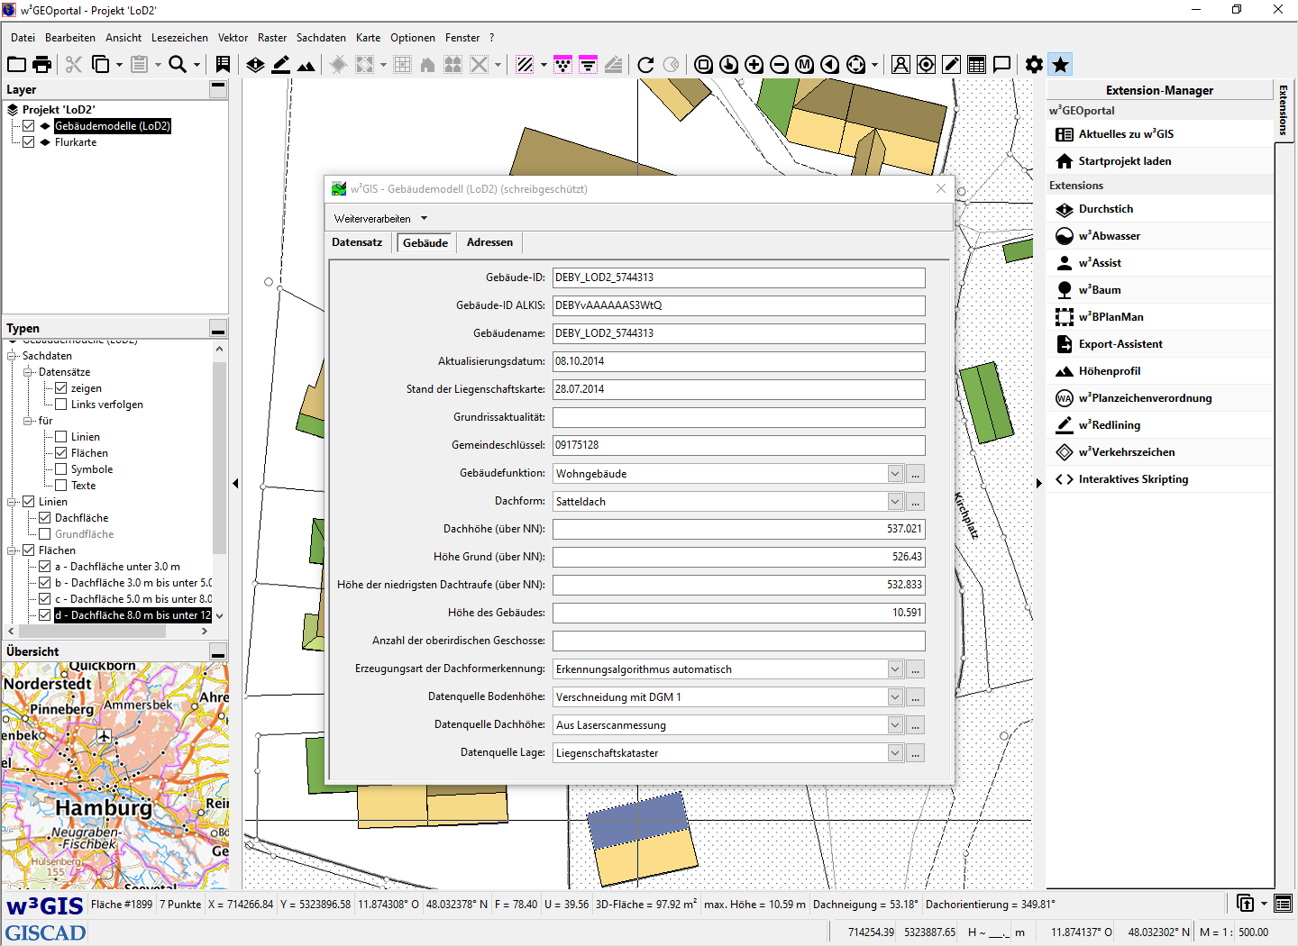The width and height of the screenshot is (1298, 946).
Task: Open project via folder icon in toolbar
Action: coord(16,64)
